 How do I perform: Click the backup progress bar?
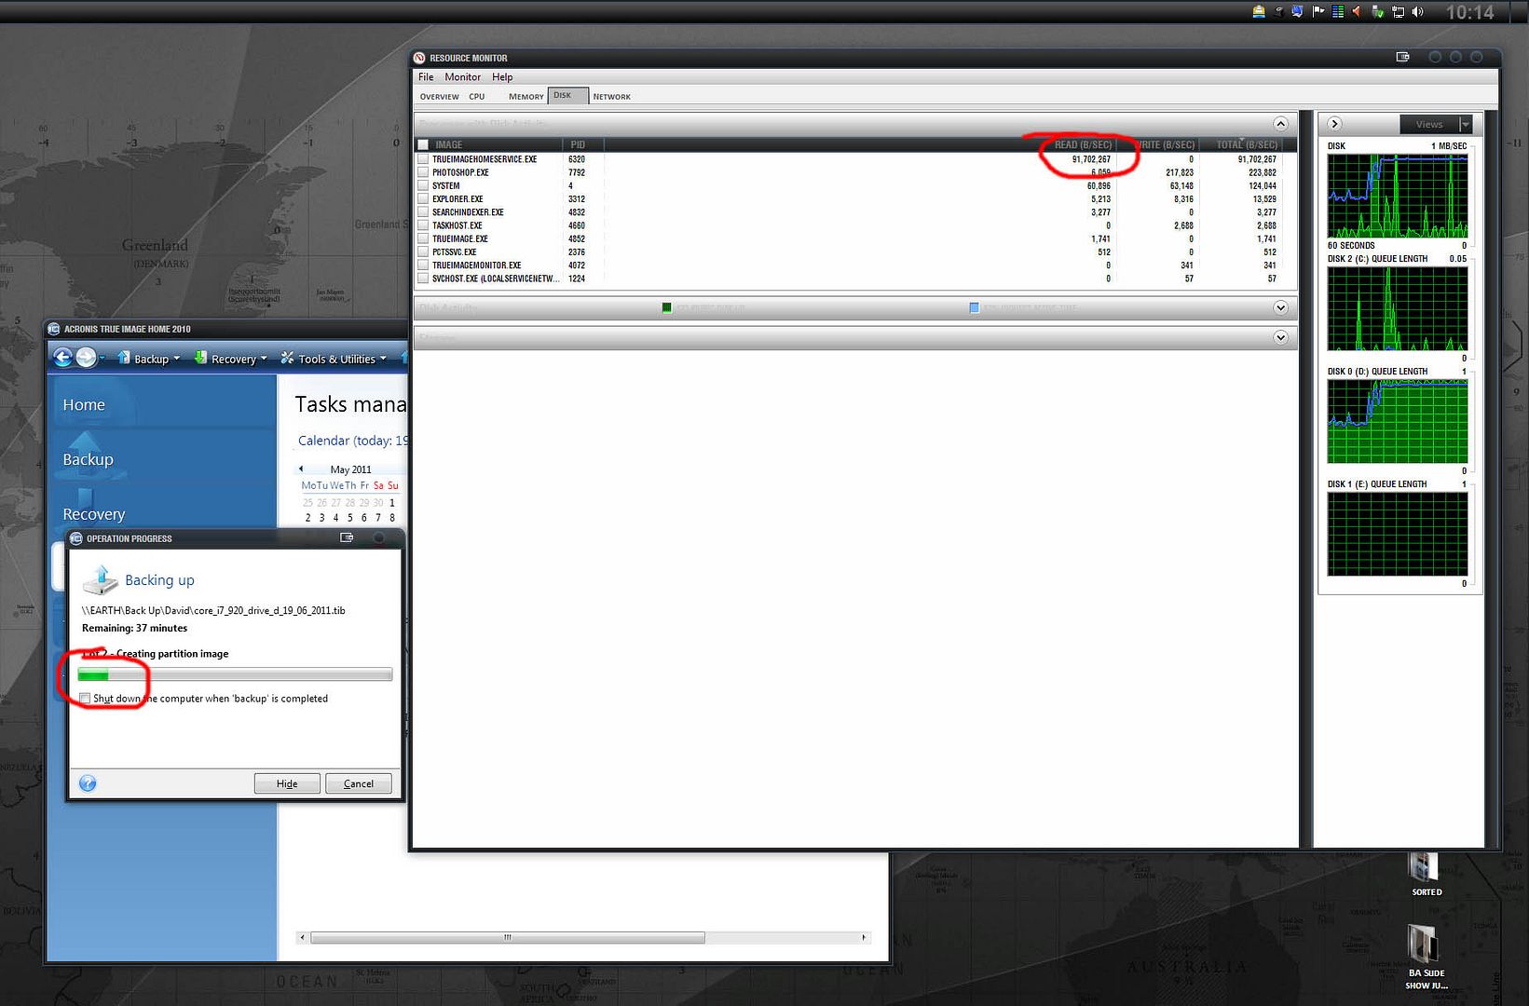235,674
